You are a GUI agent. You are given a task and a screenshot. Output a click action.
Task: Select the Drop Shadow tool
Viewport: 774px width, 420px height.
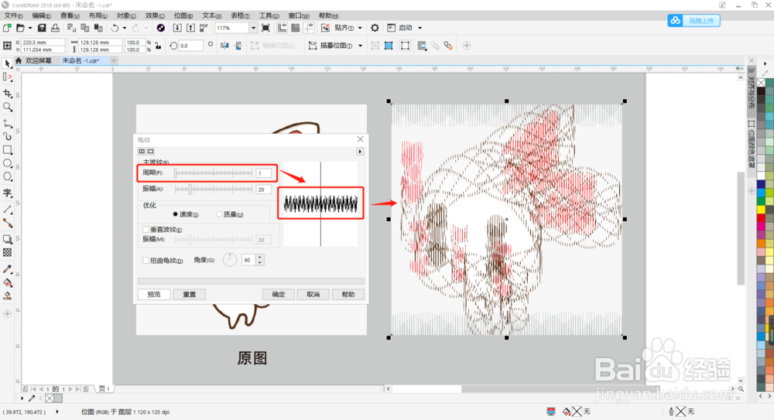(x=8, y=239)
